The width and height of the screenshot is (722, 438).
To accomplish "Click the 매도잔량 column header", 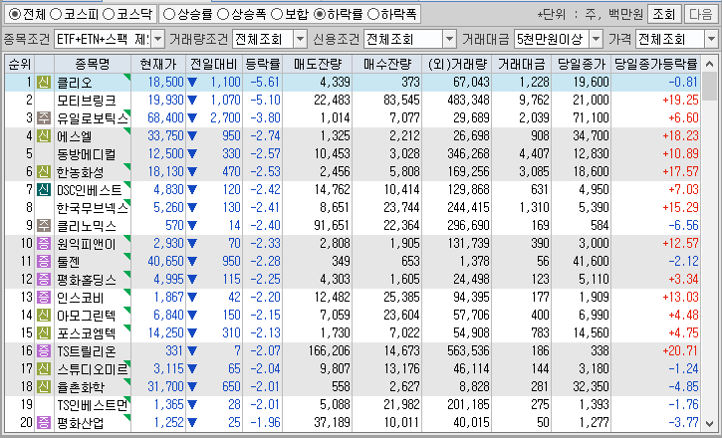I will point(318,64).
